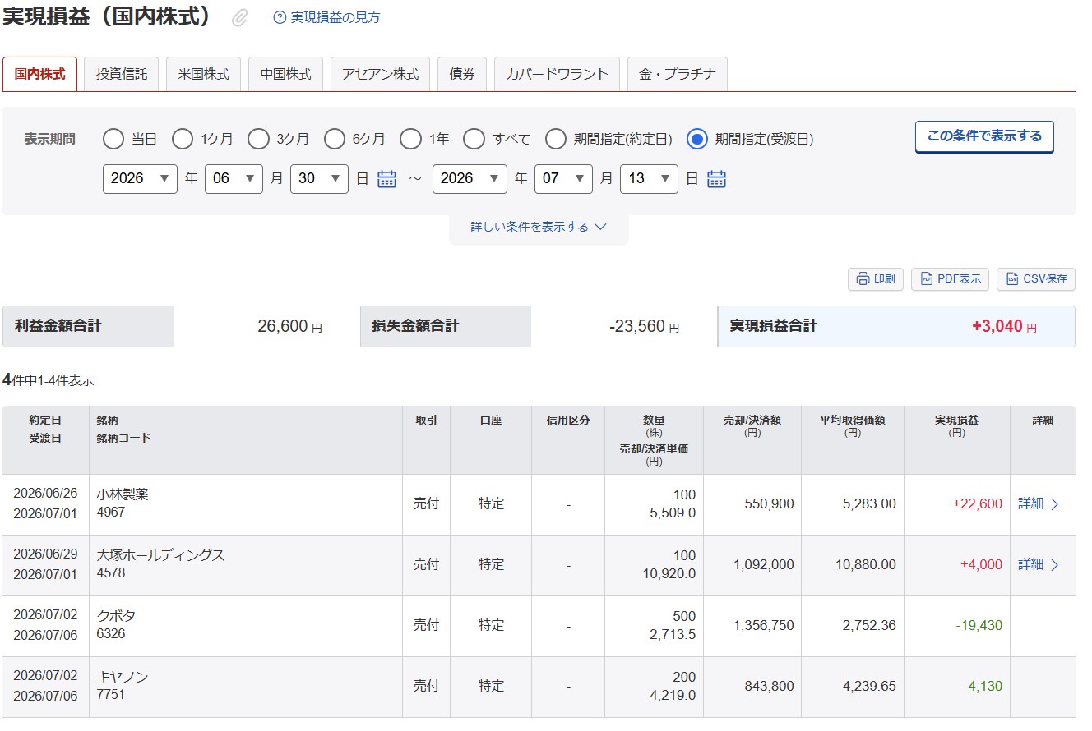Viewport: 1092px width, 731px height.
Task: Switch to the 米国株式 tab
Action: pos(204,74)
